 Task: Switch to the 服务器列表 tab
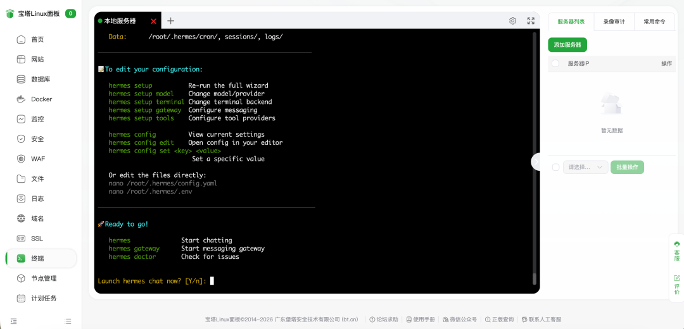[x=571, y=22]
